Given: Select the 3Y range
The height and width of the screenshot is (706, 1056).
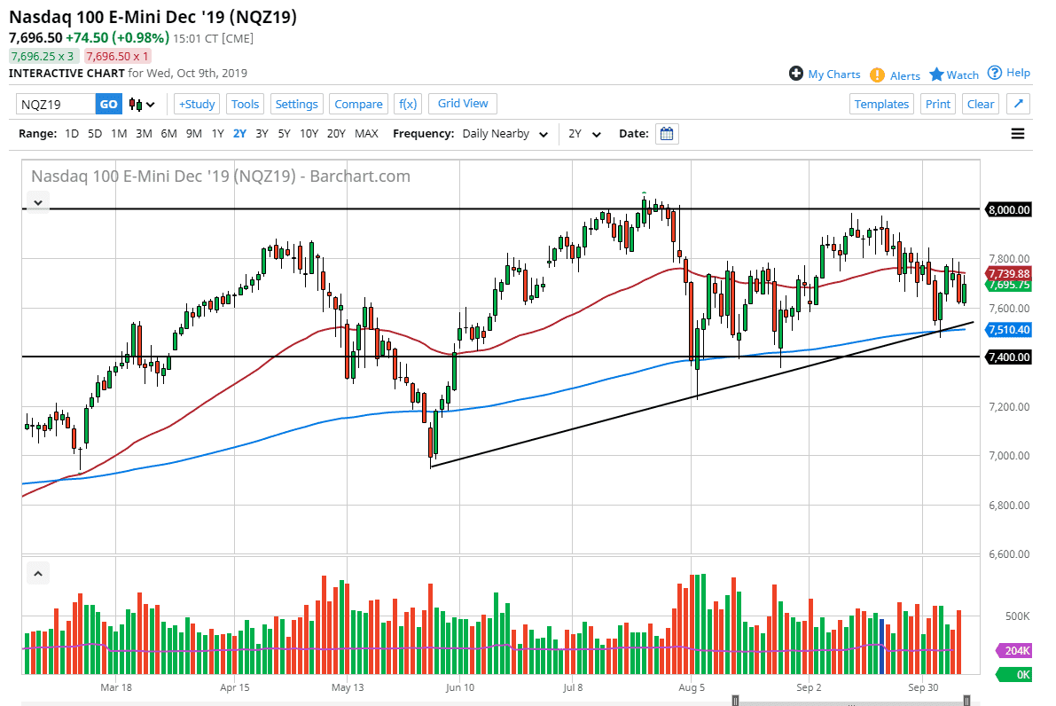Looking at the screenshot, I should point(262,133).
